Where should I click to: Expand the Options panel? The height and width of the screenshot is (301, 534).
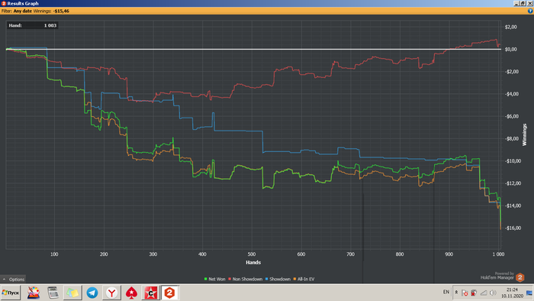click(x=13, y=279)
